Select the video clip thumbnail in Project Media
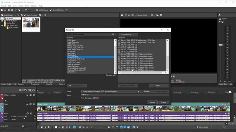This screenshot has height=132, width=236. coord(31,25)
